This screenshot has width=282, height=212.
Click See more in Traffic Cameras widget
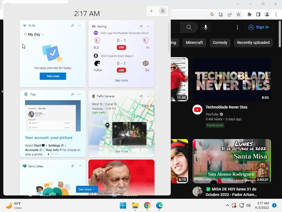click(x=121, y=151)
